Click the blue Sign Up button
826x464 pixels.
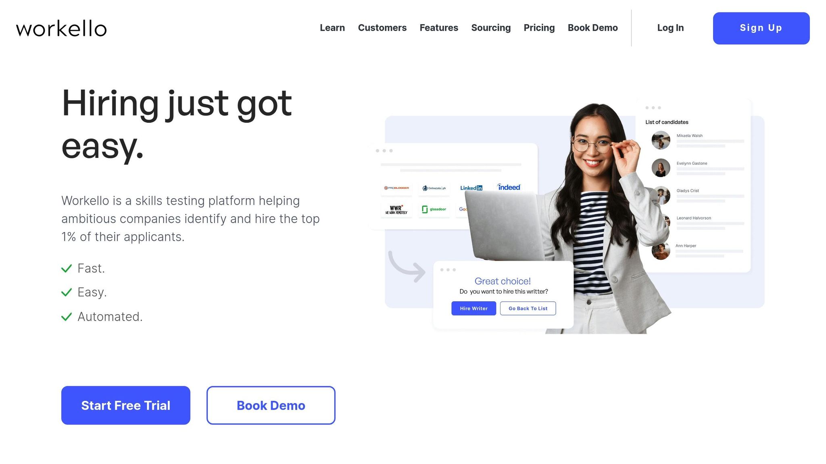click(x=761, y=28)
